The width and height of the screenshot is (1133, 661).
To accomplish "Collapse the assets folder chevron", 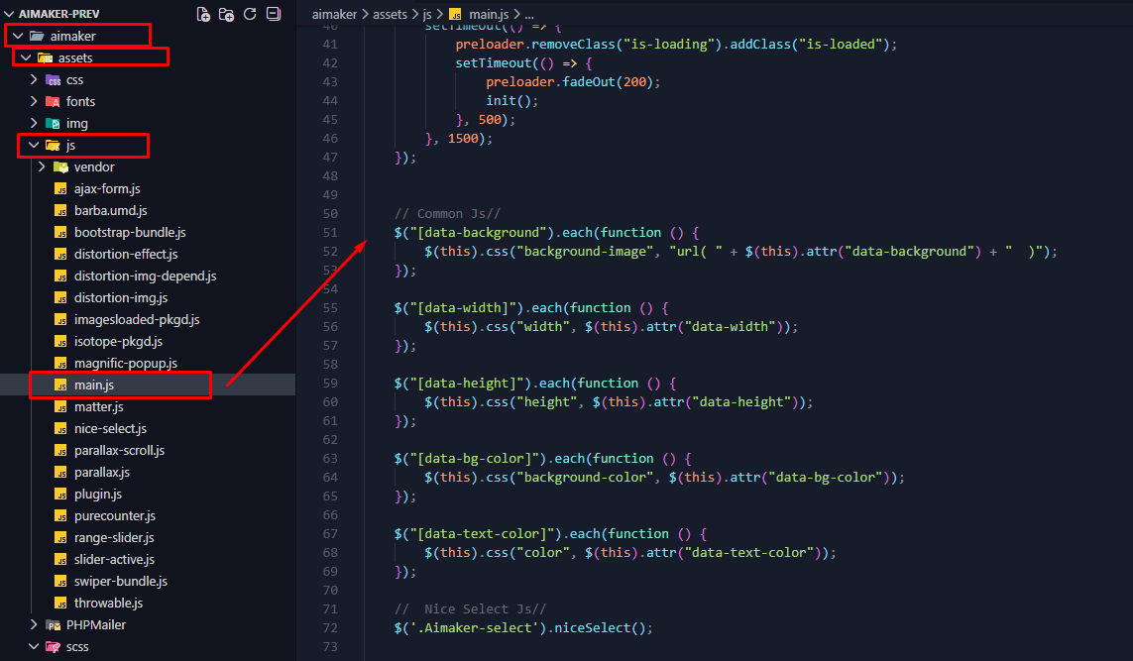I will (x=26, y=58).
